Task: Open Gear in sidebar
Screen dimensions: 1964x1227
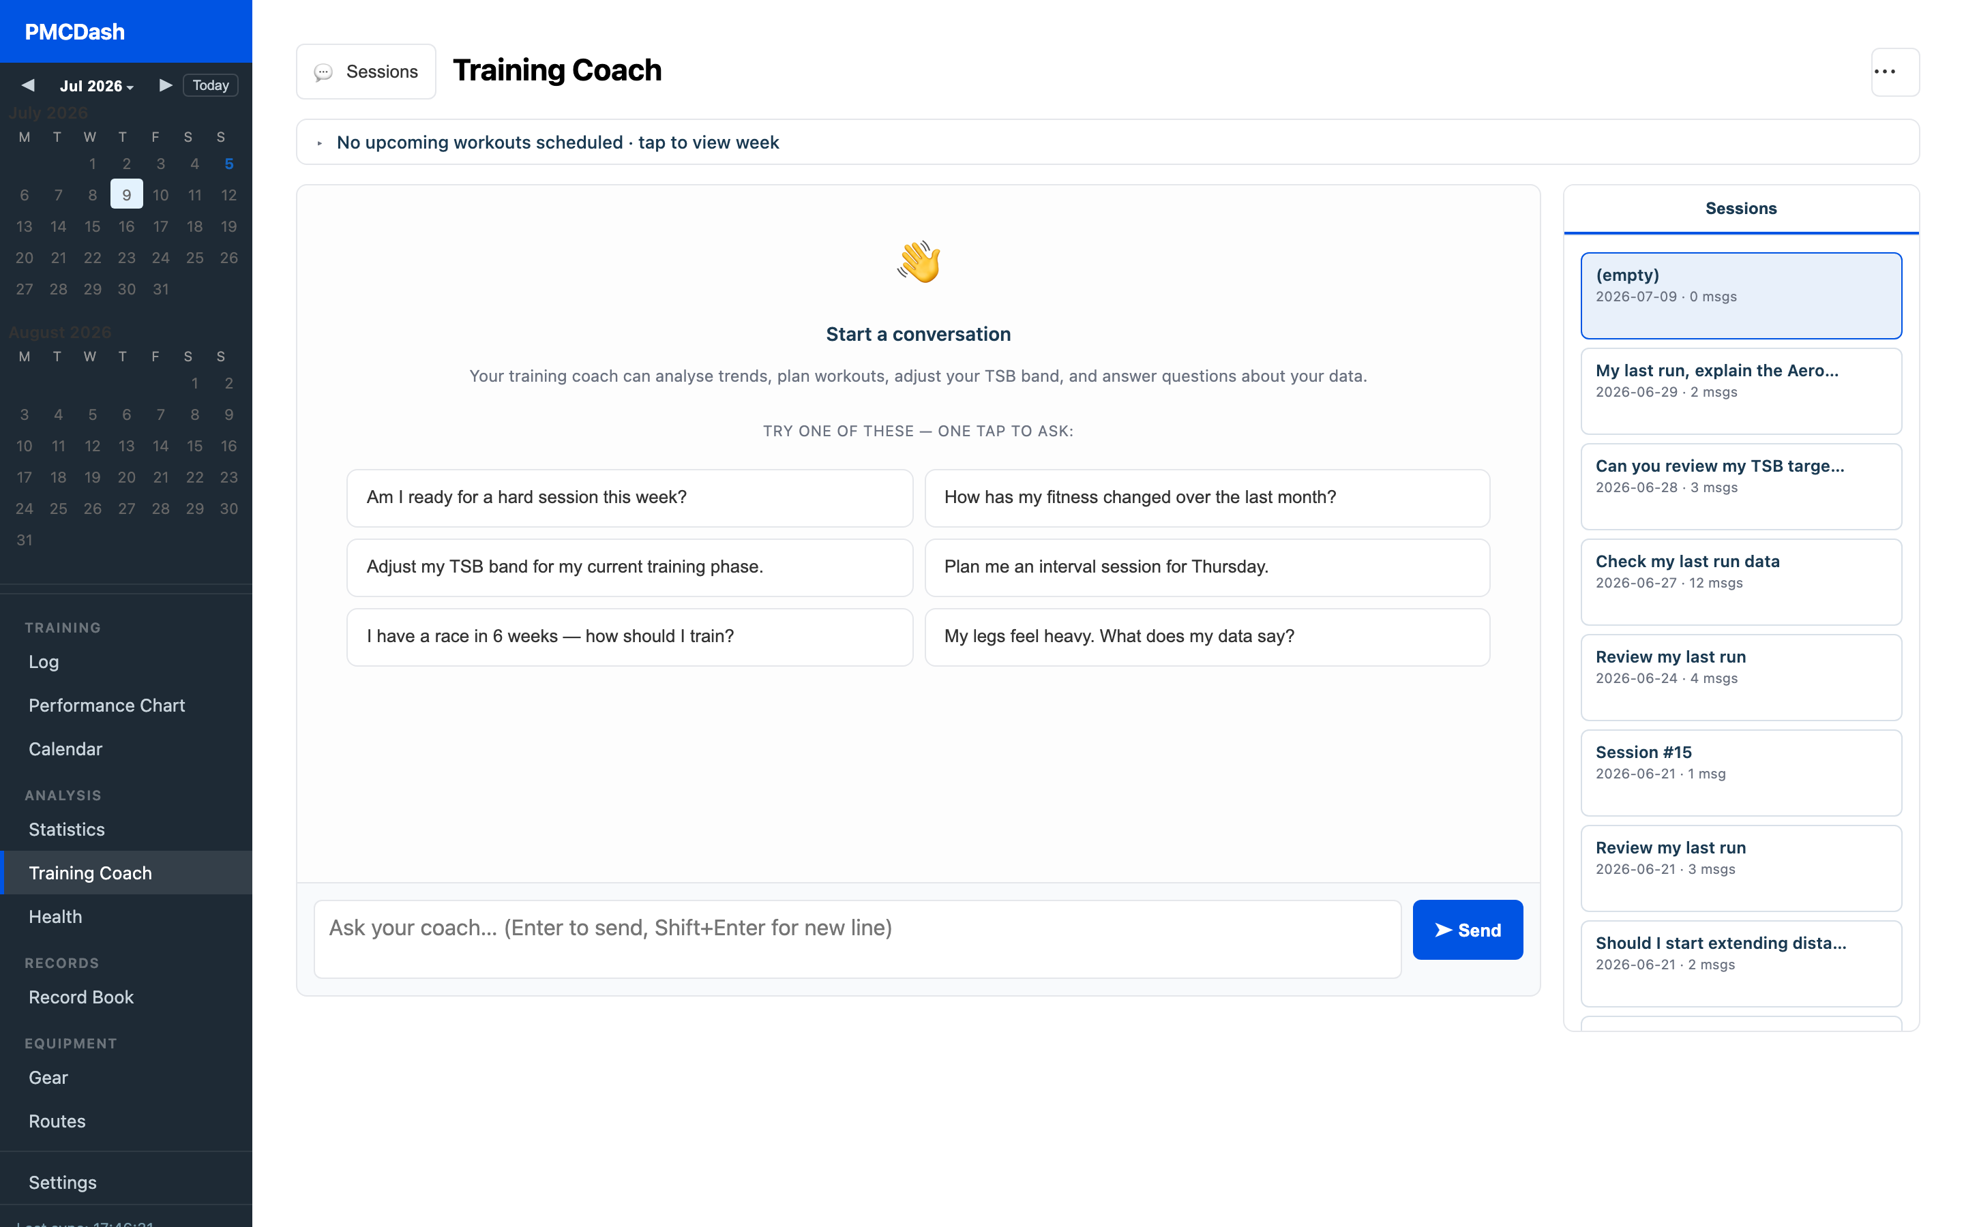Action: [x=125, y=1078]
